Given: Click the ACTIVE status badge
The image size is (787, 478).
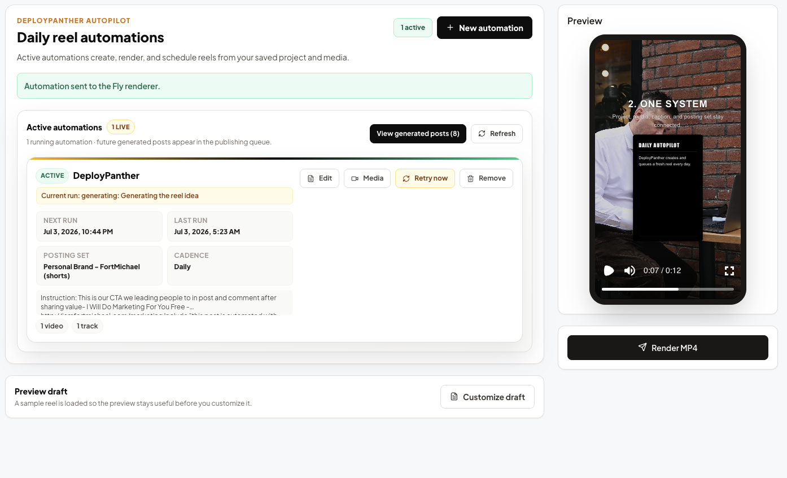Looking at the screenshot, I should point(52,176).
